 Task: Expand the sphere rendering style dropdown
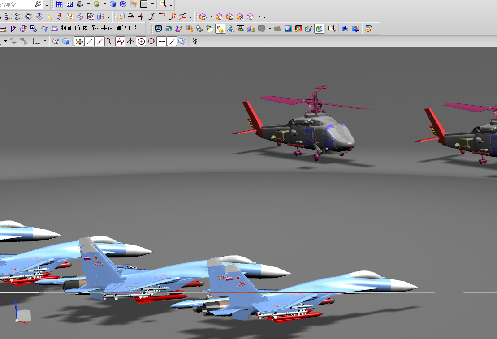pyautogui.click(x=105, y=4)
